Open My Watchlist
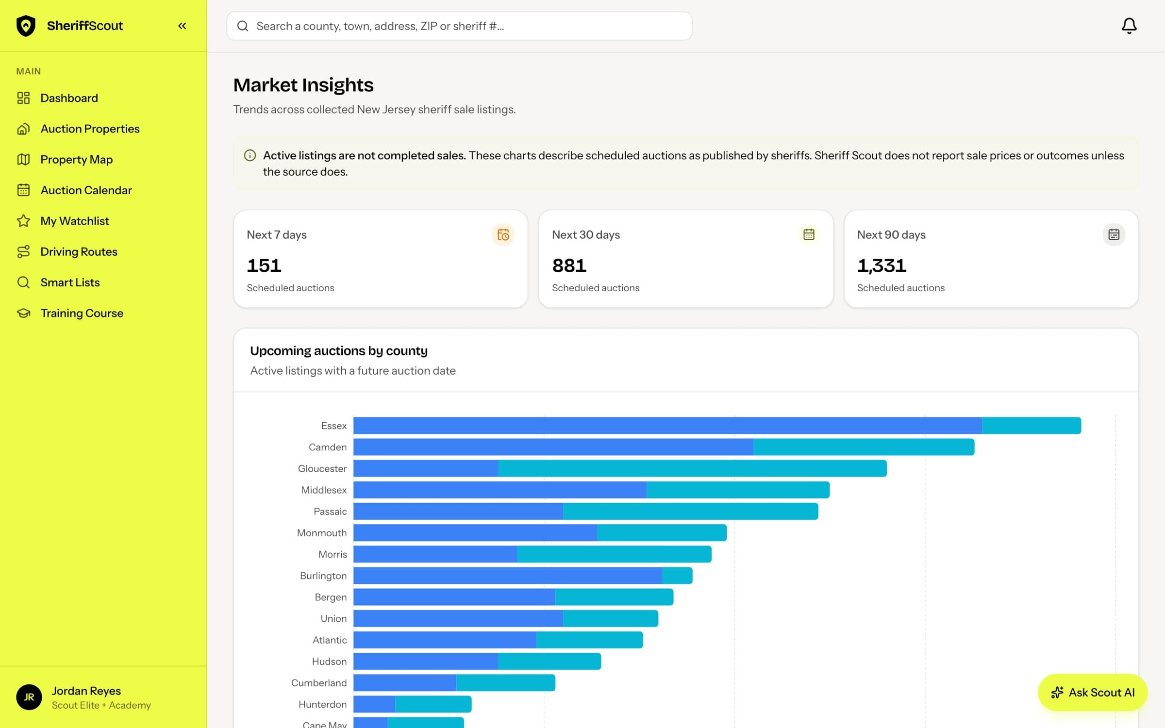Screen dimensions: 1165x728 click(103, 221)
